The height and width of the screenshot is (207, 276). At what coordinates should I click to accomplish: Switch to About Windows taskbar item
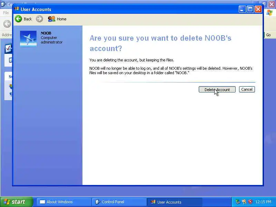[64, 202]
